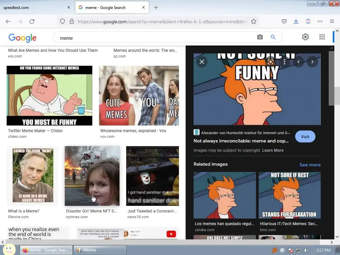Image resolution: width=340 pixels, height=255 pixels.
Task: Click the large Futurama Fry preview image
Action: pos(257,93)
